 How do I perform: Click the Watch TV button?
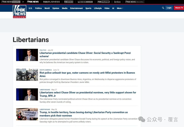tap(179, 8)
